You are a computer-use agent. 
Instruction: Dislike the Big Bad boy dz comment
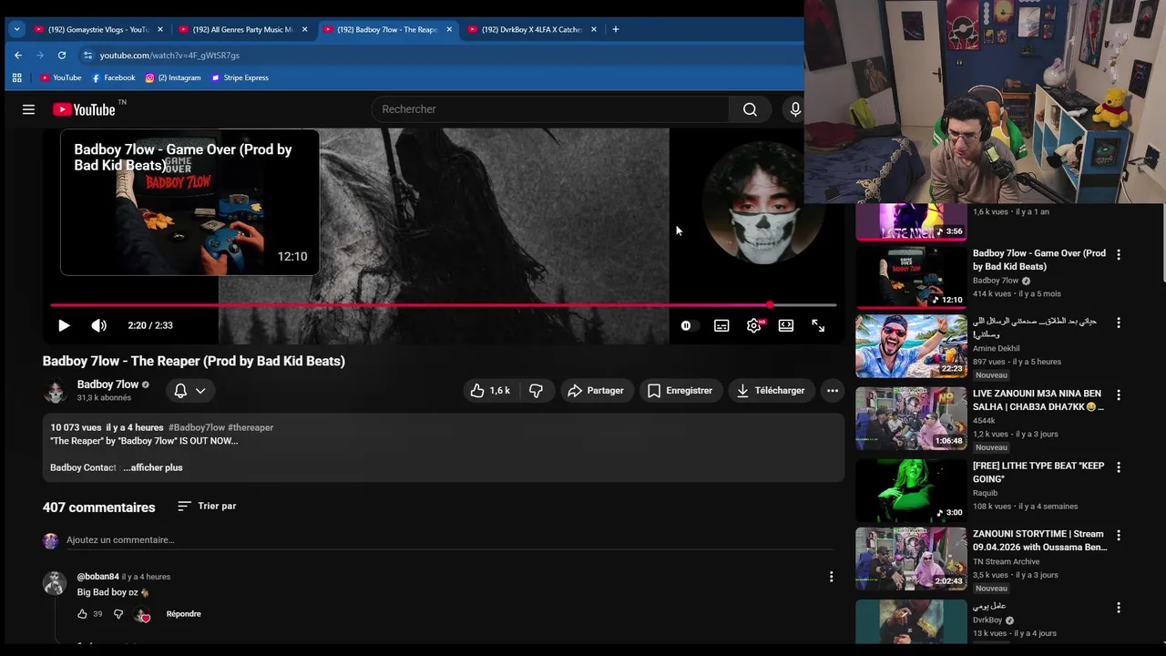tap(118, 614)
